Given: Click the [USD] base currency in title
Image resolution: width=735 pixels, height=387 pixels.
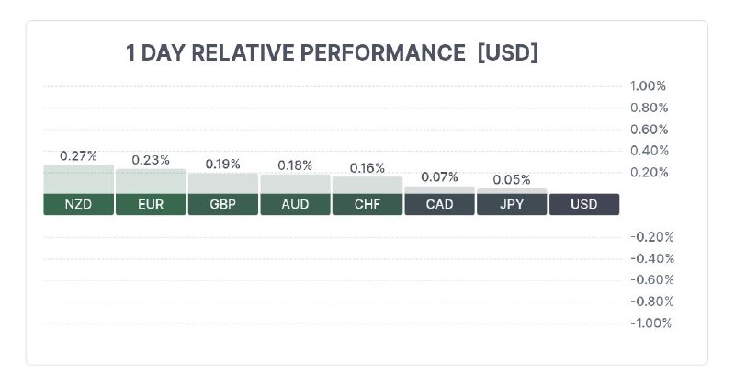Looking at the screenshot, I should [508, 52].
